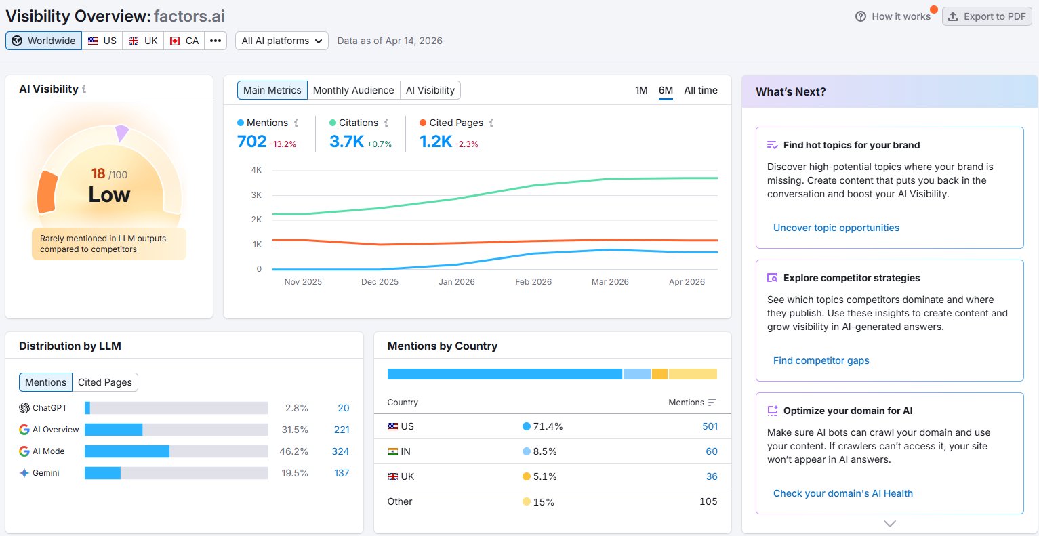The height and width of the screenshot is (536, 1039).
Task: Click the hot topics list icon
Action: tap(772, 145)
